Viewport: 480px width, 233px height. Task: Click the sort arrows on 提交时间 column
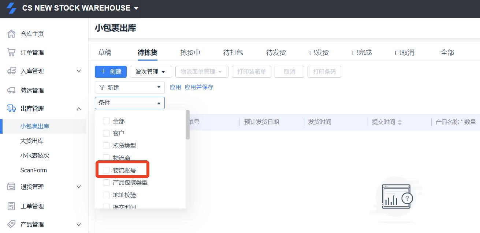tap(400, 122)
